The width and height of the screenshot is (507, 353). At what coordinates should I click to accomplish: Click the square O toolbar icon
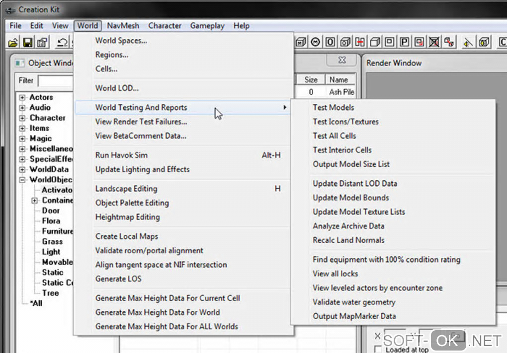(x=330, y=42)
